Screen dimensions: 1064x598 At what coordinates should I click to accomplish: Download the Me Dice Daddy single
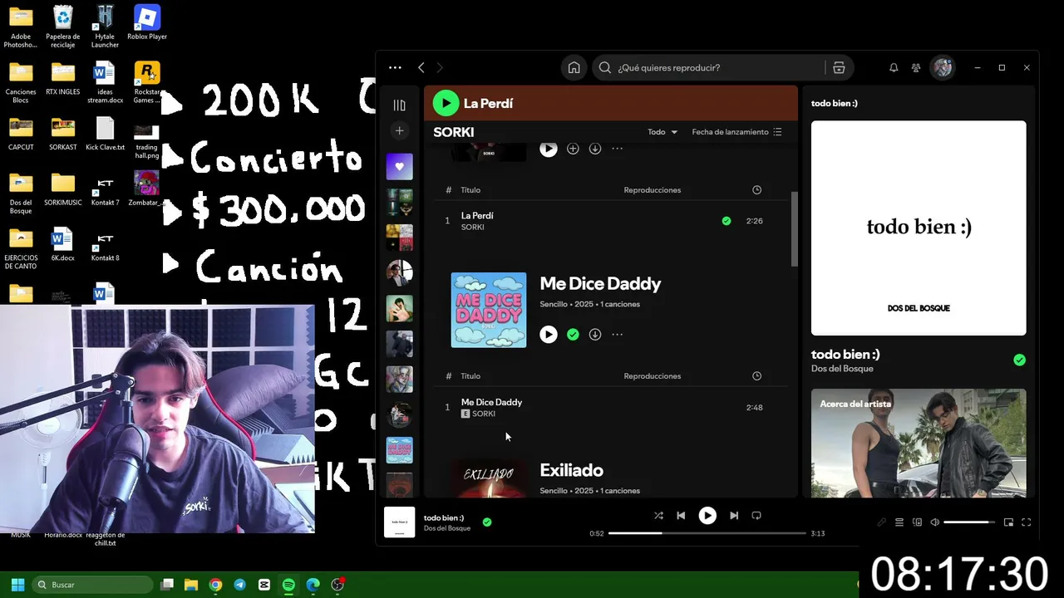595,335
